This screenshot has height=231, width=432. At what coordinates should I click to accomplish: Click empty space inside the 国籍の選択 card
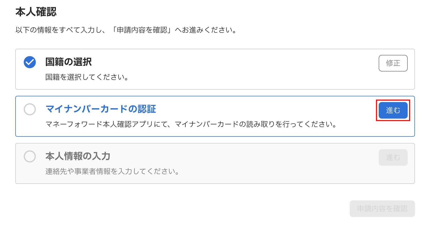[233, 69]
